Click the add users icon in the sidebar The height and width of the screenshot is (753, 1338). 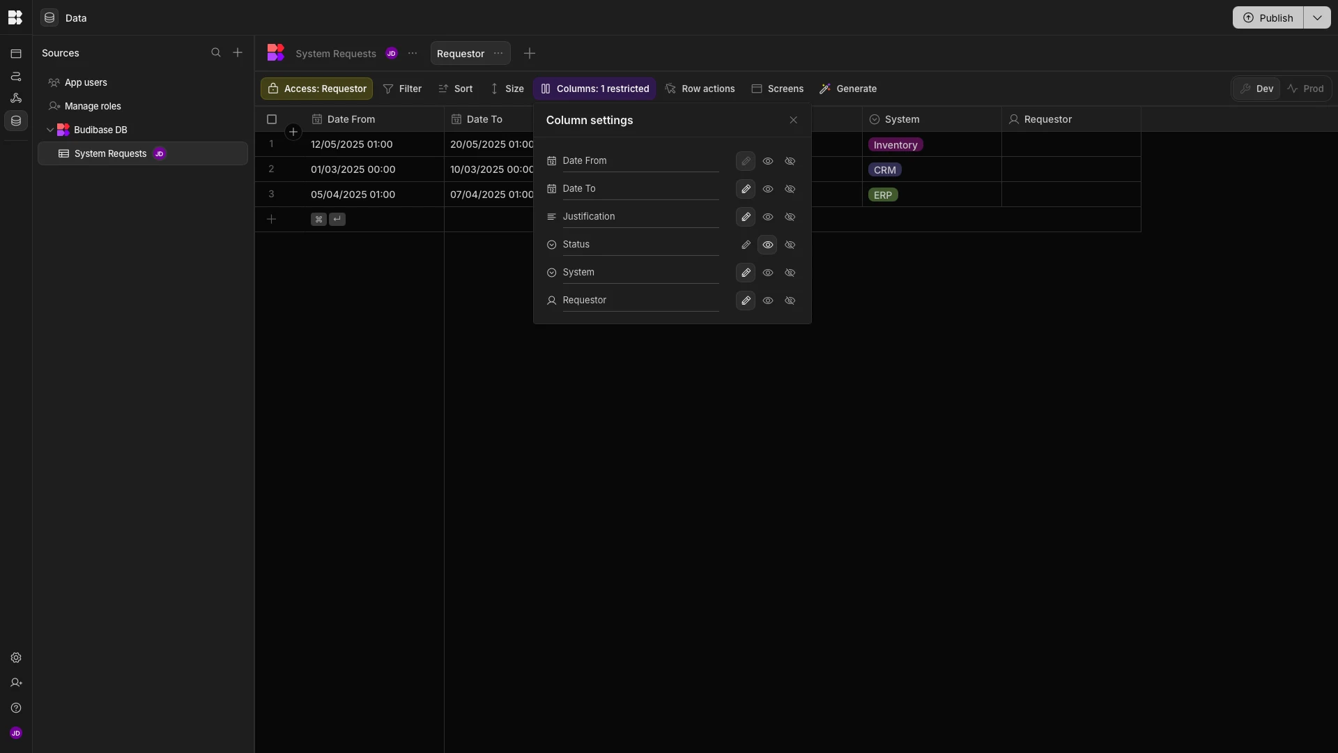click(16, 683)
